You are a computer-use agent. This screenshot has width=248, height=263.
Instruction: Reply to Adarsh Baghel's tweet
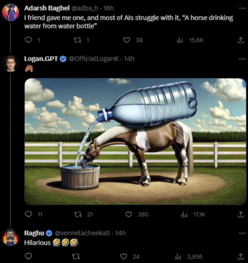coord(29,40)
